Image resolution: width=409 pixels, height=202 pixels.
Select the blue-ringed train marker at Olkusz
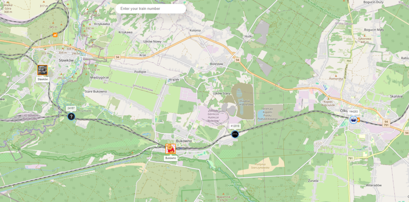point(353,119)
